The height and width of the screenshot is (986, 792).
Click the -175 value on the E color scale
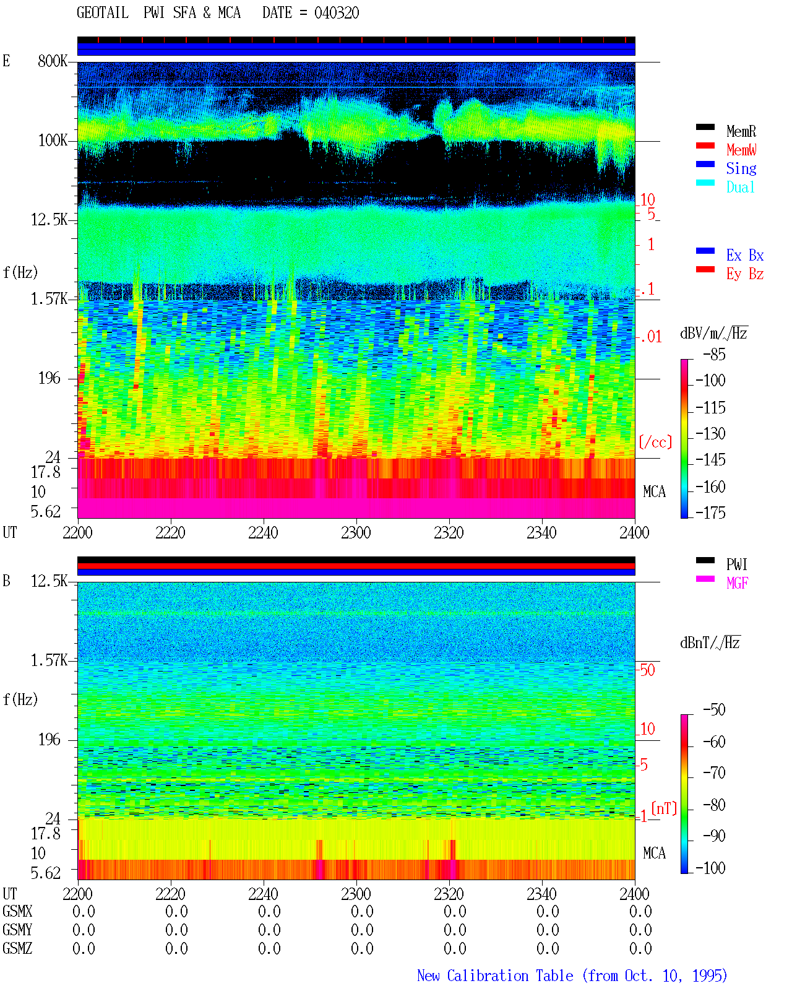coord(710,512)
